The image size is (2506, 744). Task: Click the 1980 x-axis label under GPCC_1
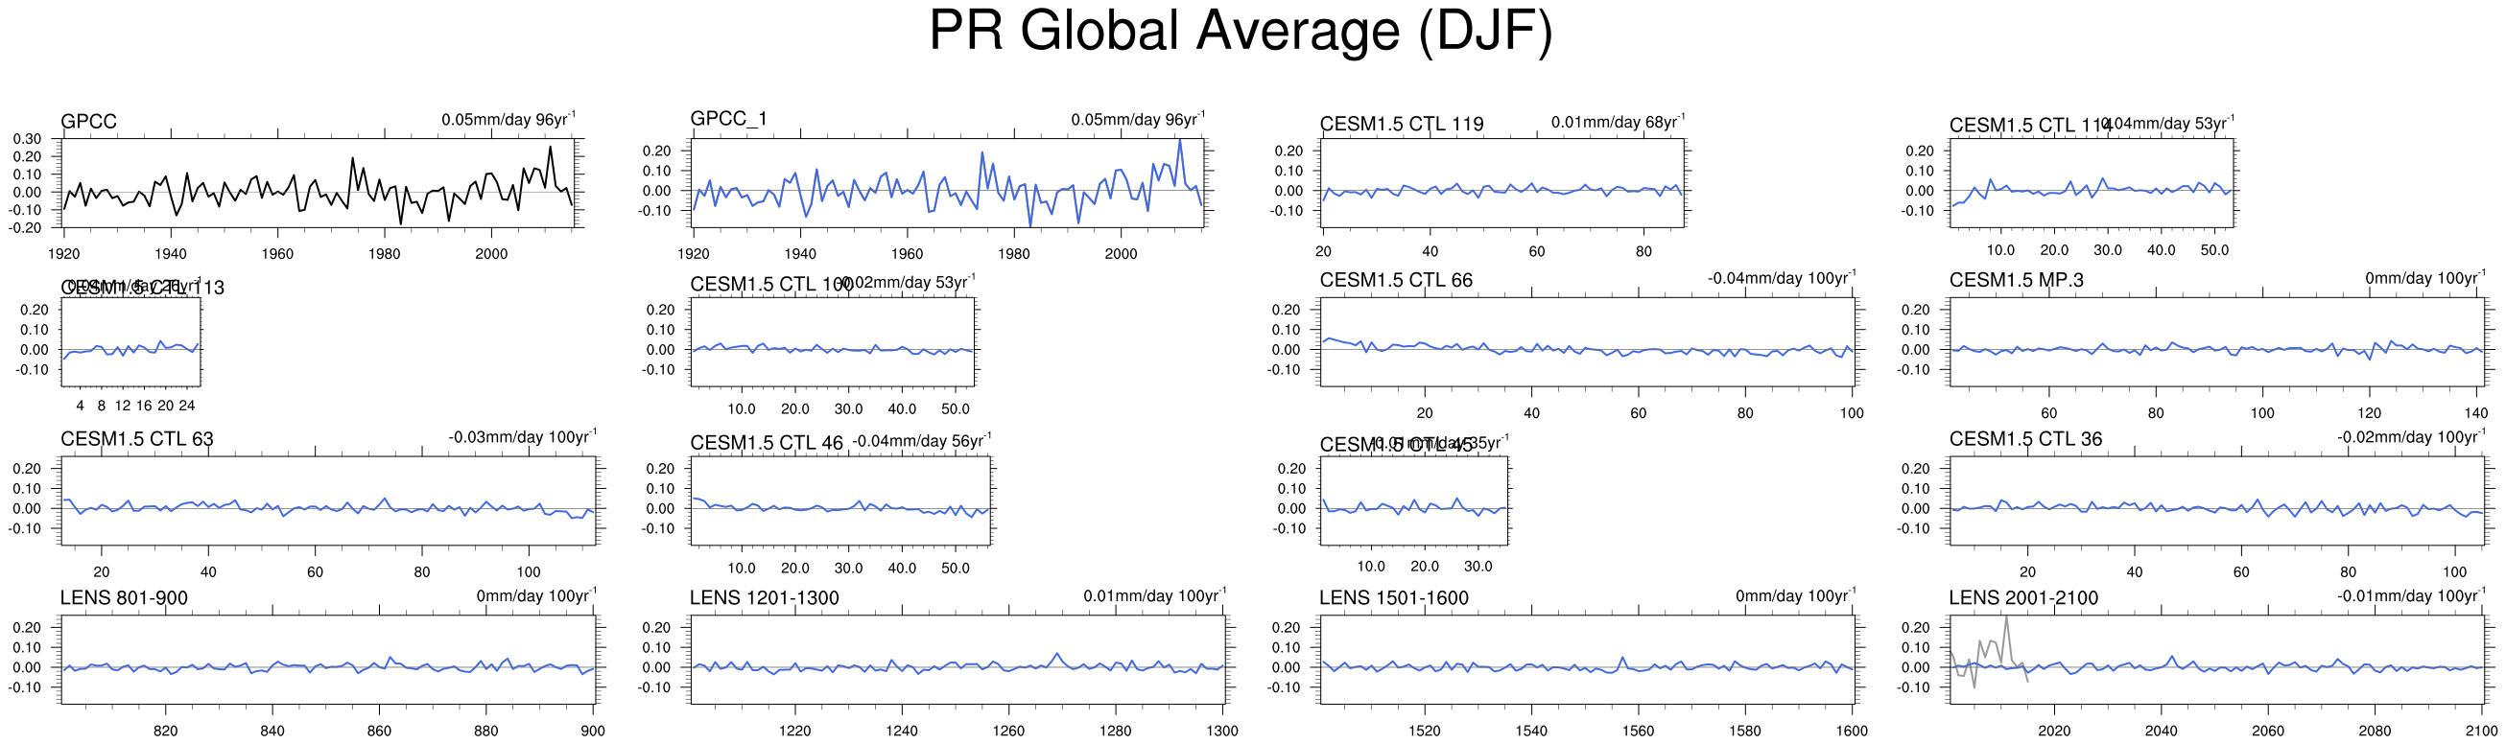[x=1014, y=254]
